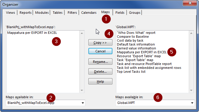Click the up scroll arrow of the Global.MPT list
The height and width of the screenshot is (112, 199).
[x=191, y=33]
